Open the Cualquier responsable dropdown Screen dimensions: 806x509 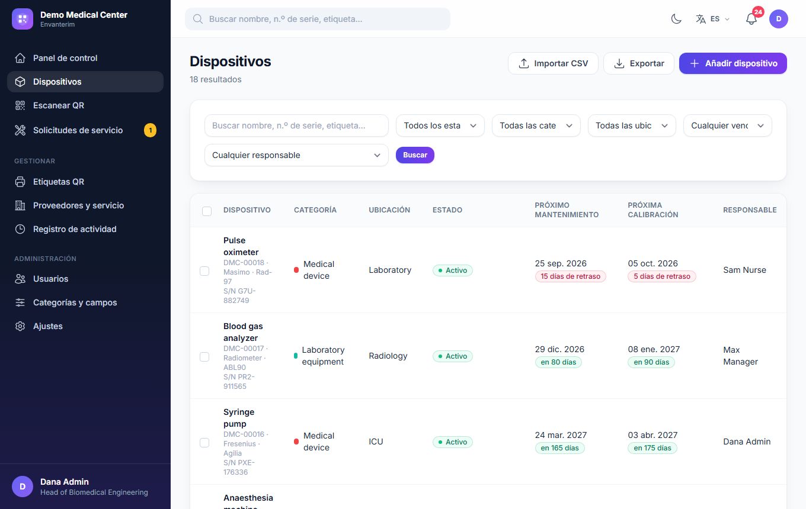click(296, 155)
